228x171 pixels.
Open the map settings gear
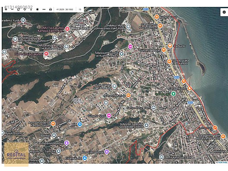(224, 12)
